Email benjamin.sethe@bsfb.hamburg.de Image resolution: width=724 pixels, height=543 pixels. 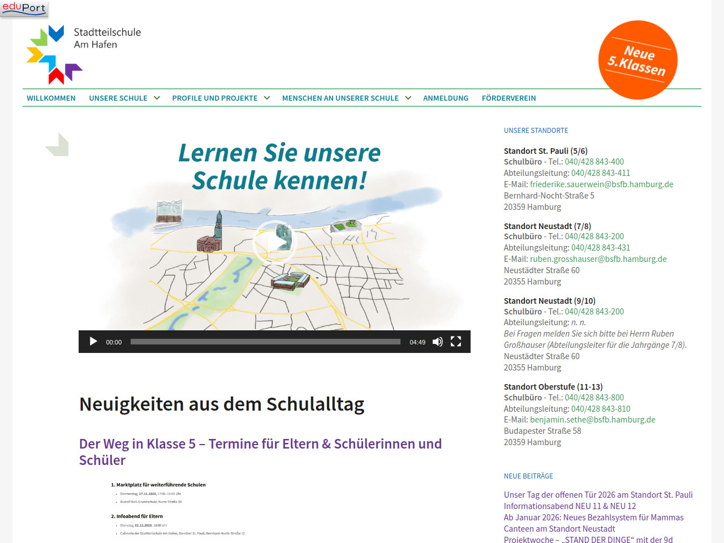click(592, 420)
